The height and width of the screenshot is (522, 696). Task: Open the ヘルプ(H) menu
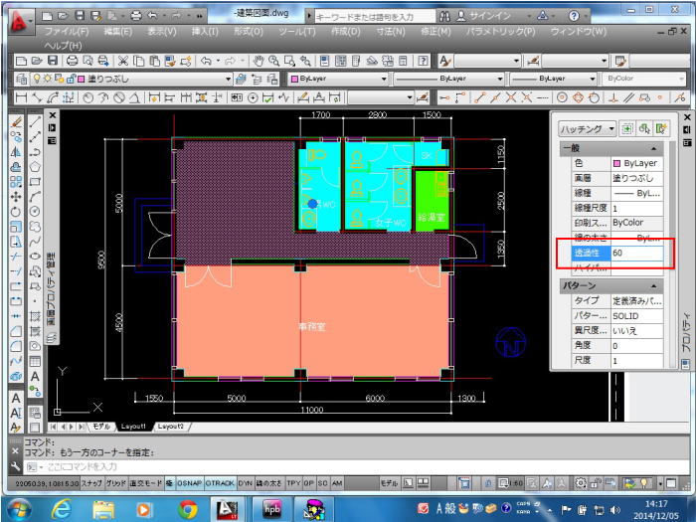pos(63,46)
